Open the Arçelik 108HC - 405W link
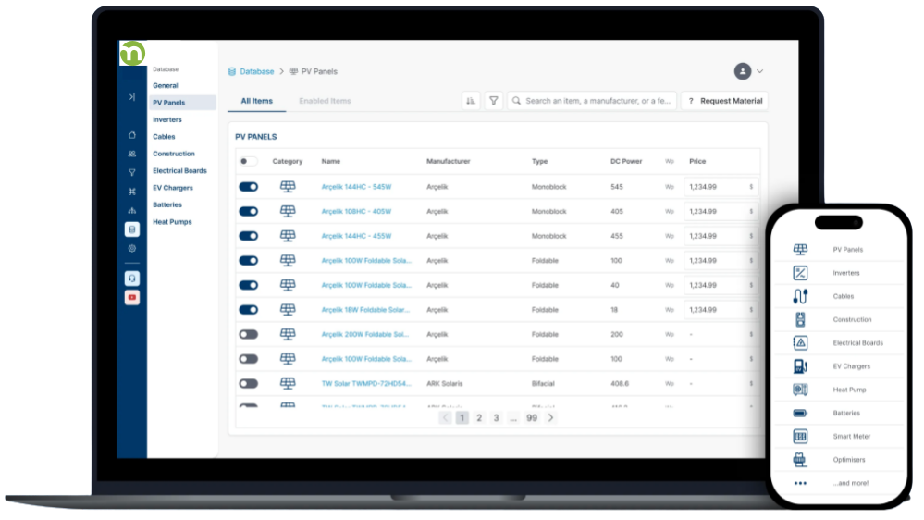924x520 pixels. point(356,211)
